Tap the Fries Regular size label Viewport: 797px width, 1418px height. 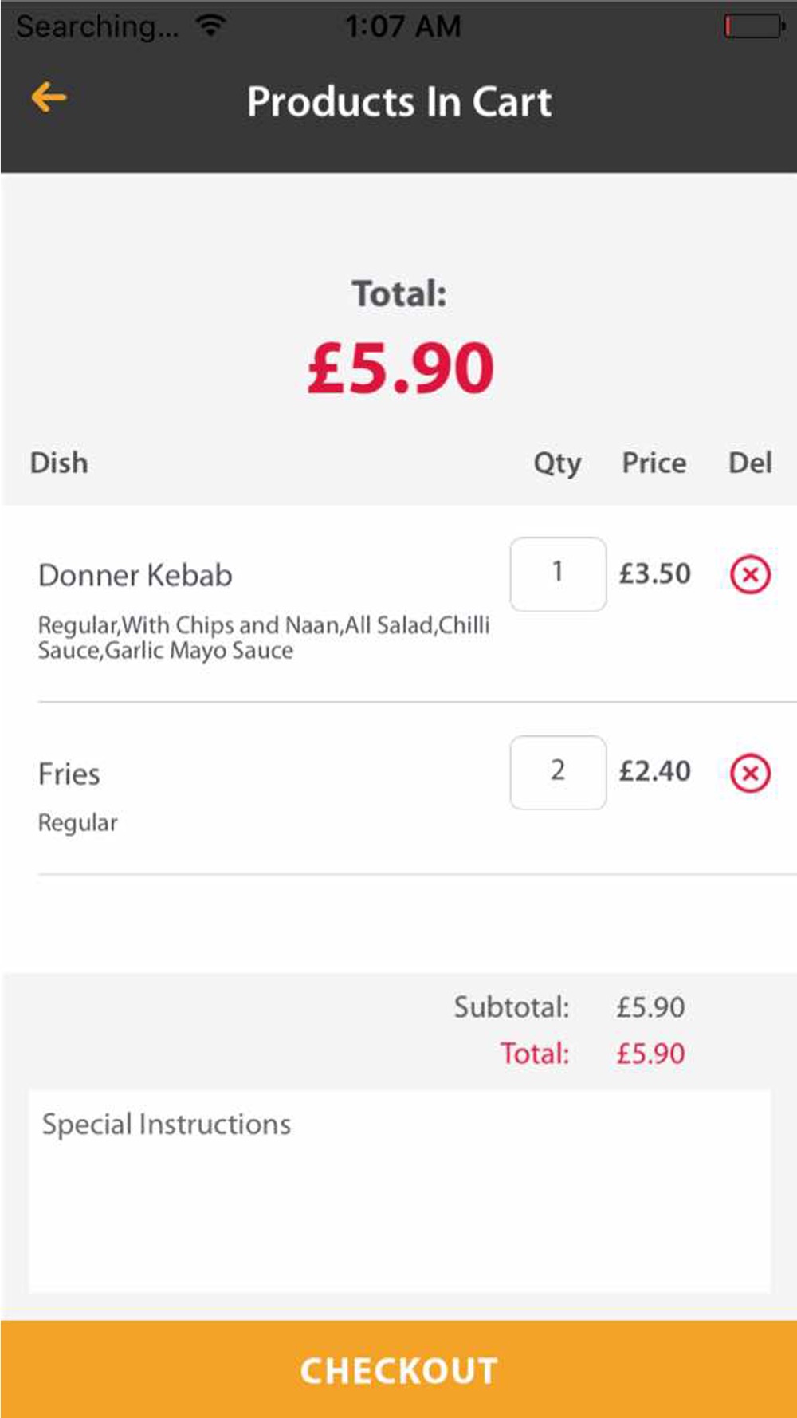point(78,822)
